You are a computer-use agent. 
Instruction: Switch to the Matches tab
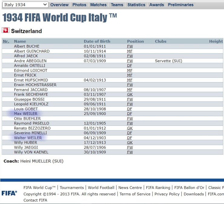click(x=98, y=5)
